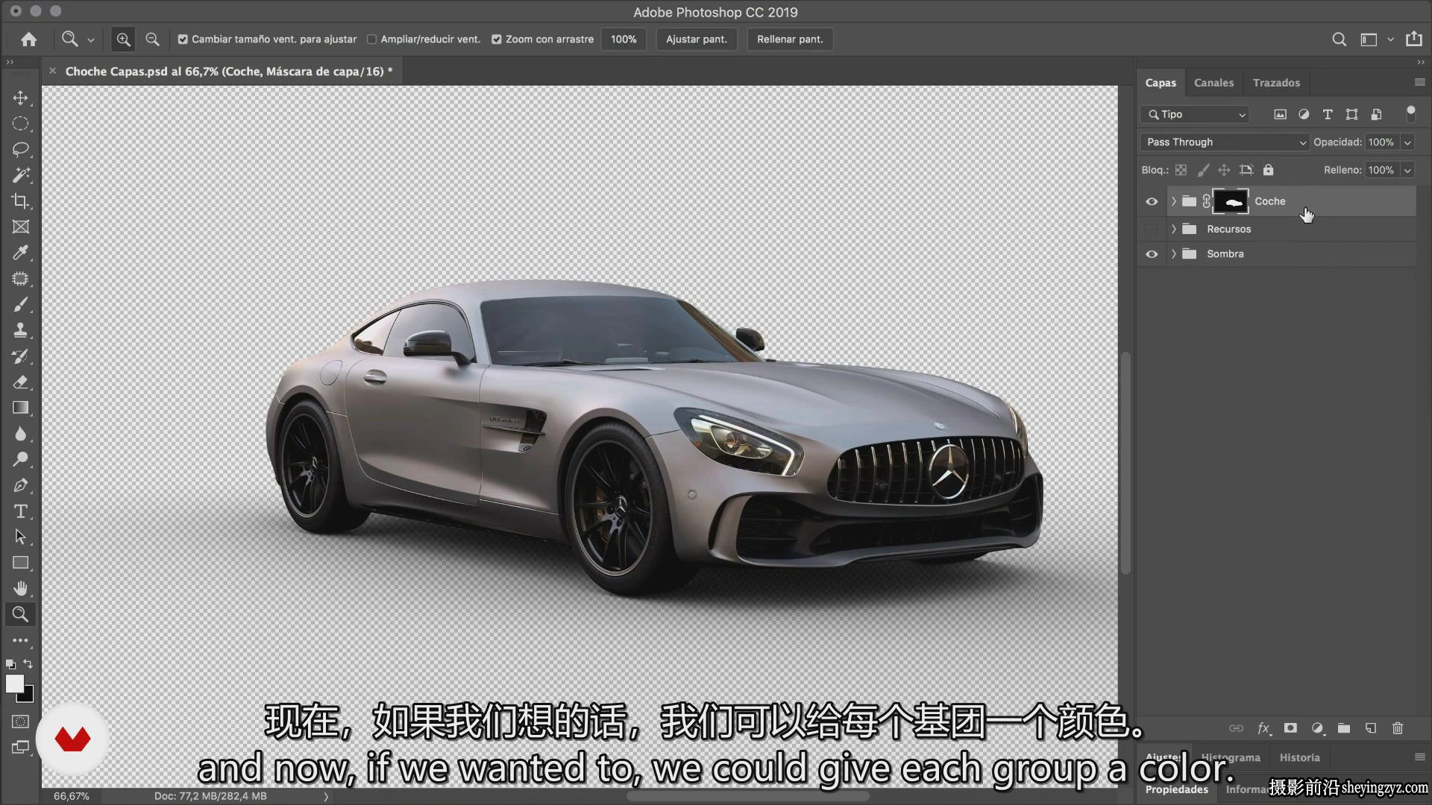The width and height of the screenshot is (1432, 805).
Task: Select the Frame tool
Action: pos(20,227)
